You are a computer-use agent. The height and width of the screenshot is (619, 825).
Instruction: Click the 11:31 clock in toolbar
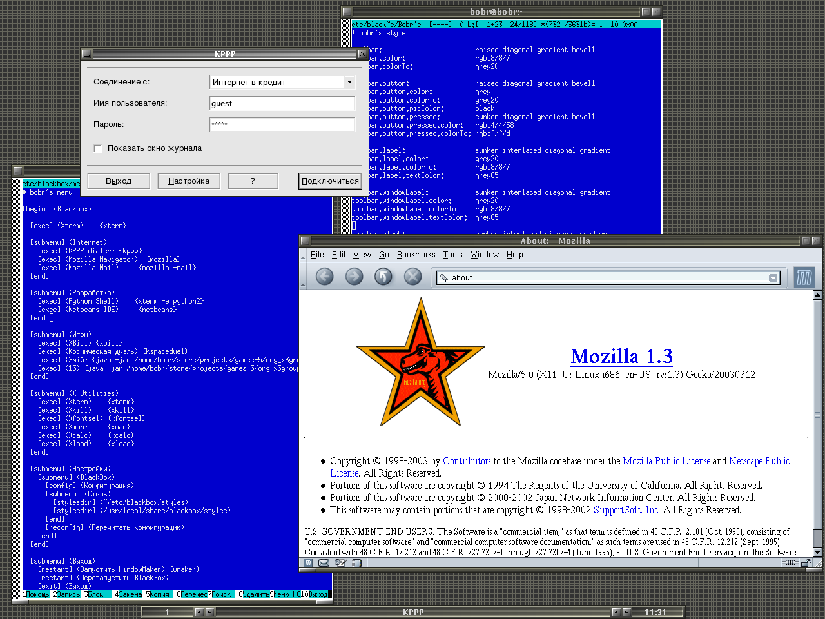pyautogui.click(x=655, y=613)
